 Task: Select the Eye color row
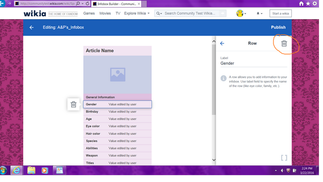click(x=118, y=126)
